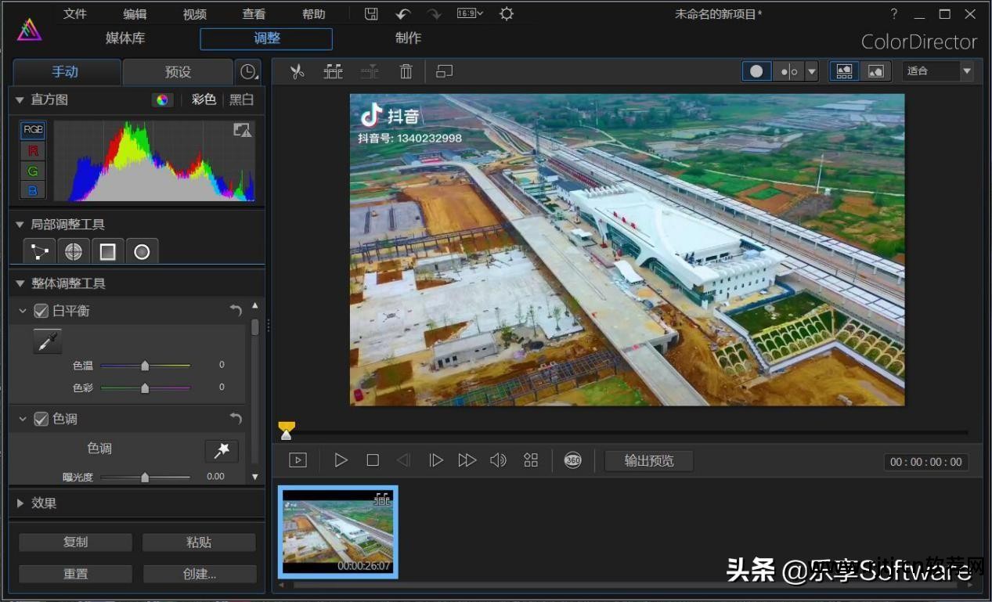Click the 重置 button
This screenshot has width=992, height=602.
pyautogui.click(x=75, y=574)
